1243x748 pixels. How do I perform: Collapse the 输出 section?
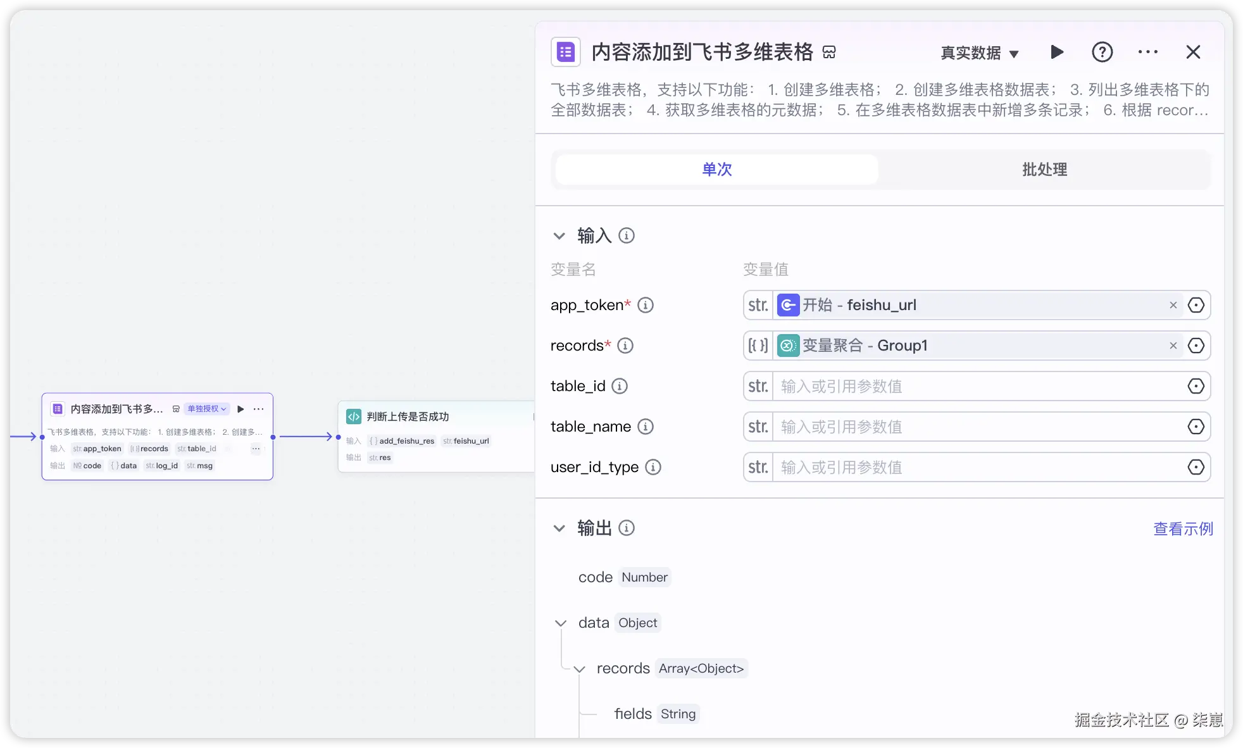pyautogui.click(x=559, y=528)
